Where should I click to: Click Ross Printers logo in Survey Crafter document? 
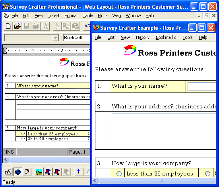click(64, 62)
